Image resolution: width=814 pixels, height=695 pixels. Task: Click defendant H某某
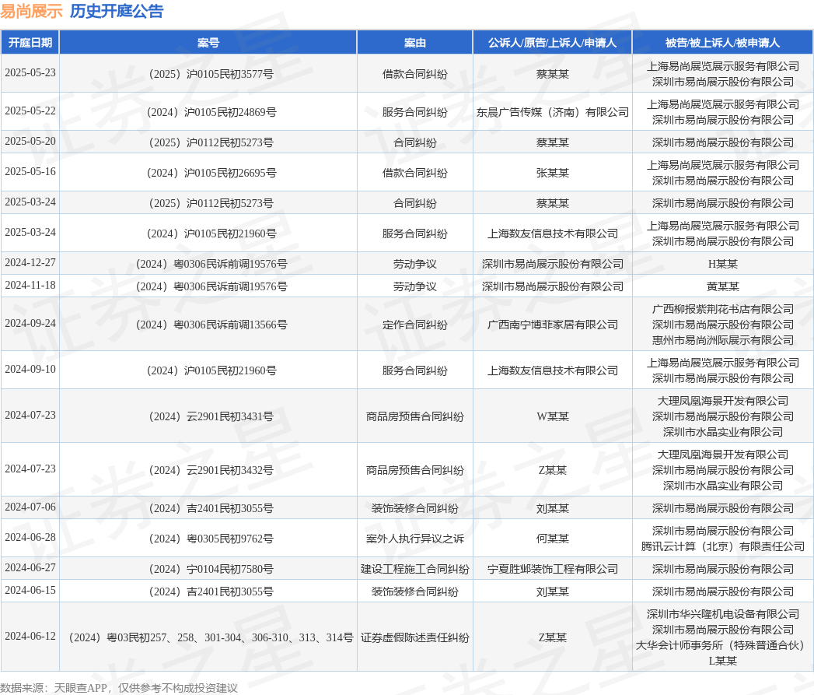click(x=722, y=264)
